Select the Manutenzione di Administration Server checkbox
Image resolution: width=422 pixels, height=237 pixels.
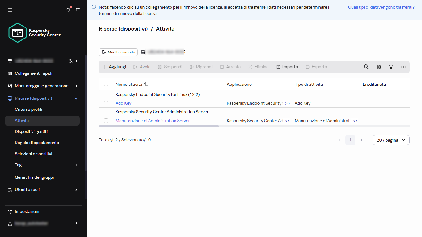pyautogui.click(x=106, y=121)
